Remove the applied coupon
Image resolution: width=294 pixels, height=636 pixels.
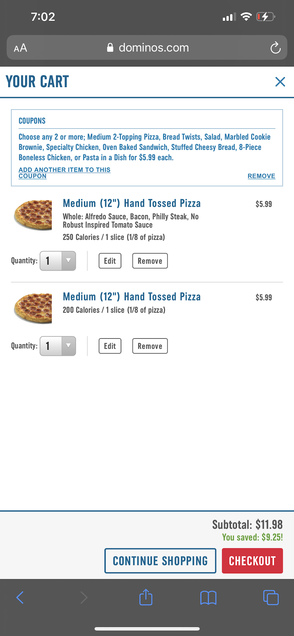[x=261, y=176]
